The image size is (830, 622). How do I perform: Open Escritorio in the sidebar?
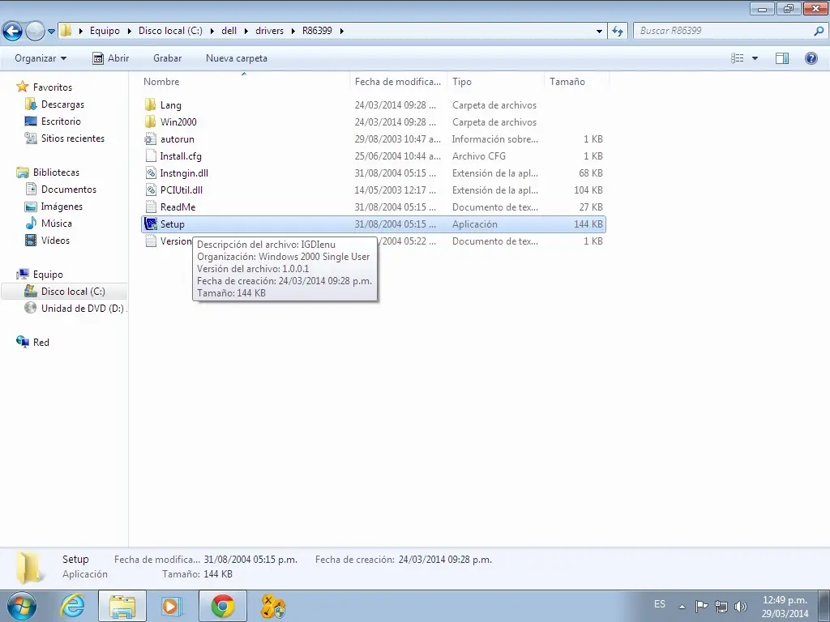(x=61, y=121)
